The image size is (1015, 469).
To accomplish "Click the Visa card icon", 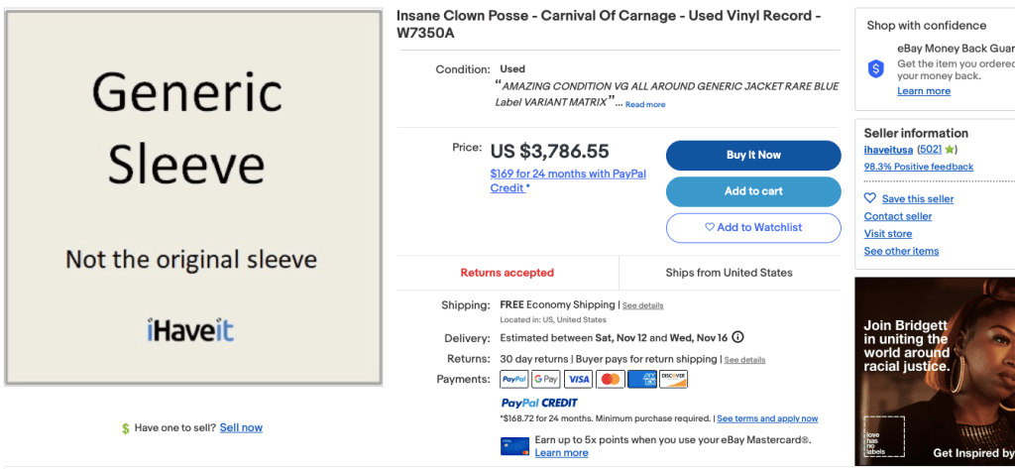I will (x=578, y=379).
